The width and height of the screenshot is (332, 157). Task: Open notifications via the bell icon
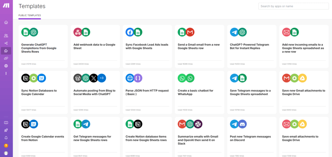pyautogui.click(x=6, y=138)
